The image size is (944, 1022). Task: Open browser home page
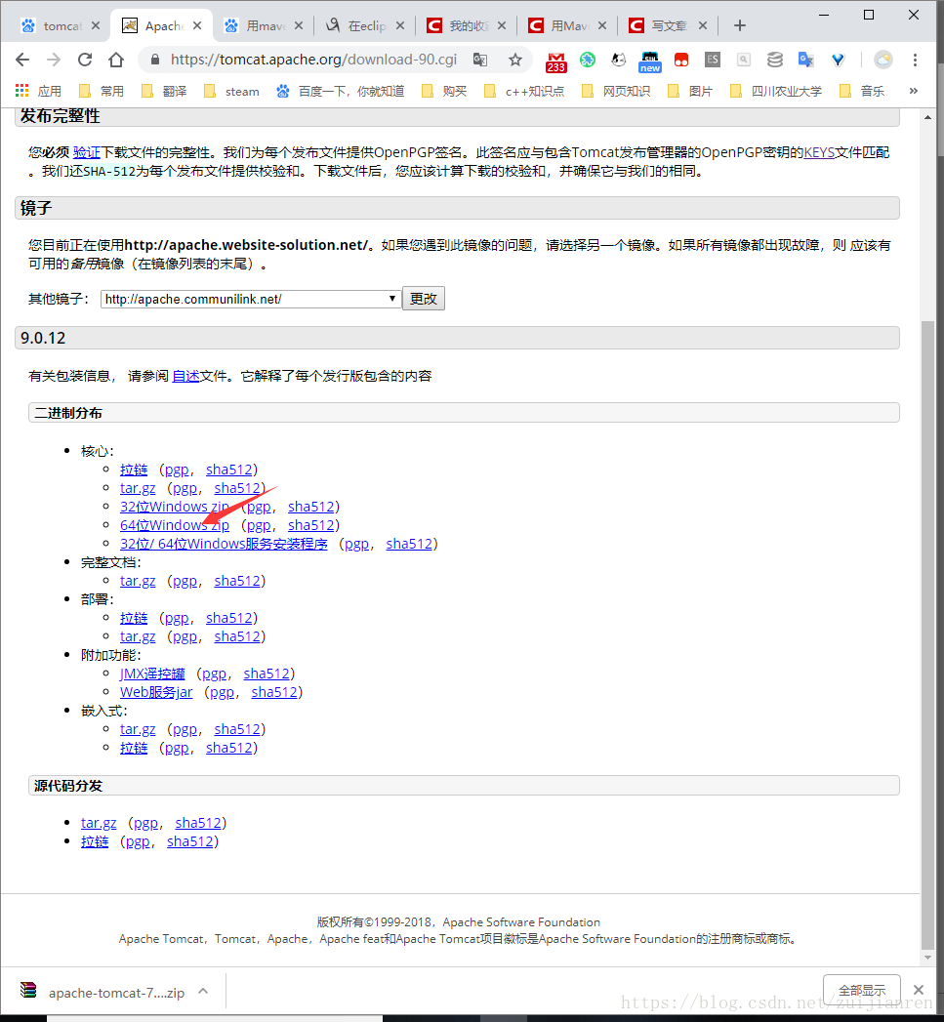pos(116,60)
